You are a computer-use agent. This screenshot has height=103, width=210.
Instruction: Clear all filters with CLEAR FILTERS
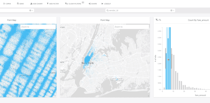click(73, 4)
